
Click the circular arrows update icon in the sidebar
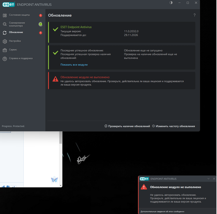pos(5,33)
